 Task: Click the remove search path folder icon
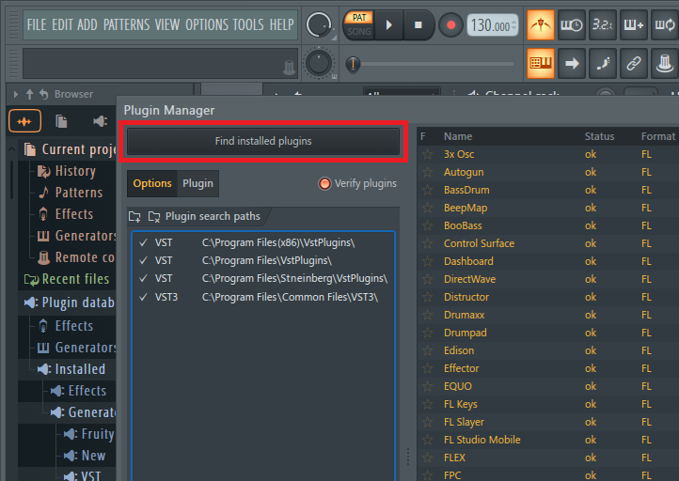click(153, 216)
